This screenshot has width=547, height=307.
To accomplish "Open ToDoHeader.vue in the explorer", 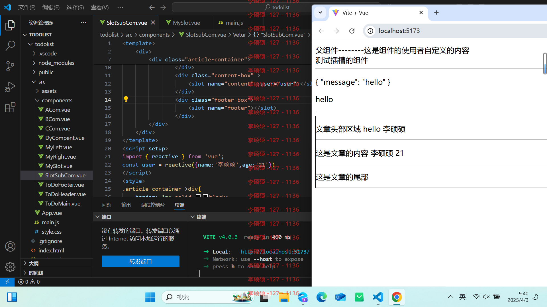I will pyautogui.click(x=66, y=194).
